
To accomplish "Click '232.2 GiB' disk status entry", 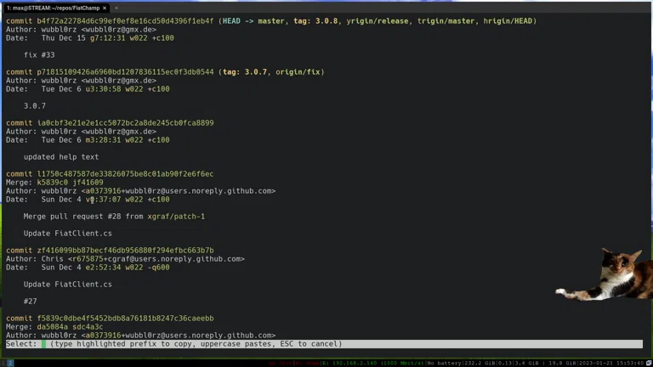I will [480, 364].
